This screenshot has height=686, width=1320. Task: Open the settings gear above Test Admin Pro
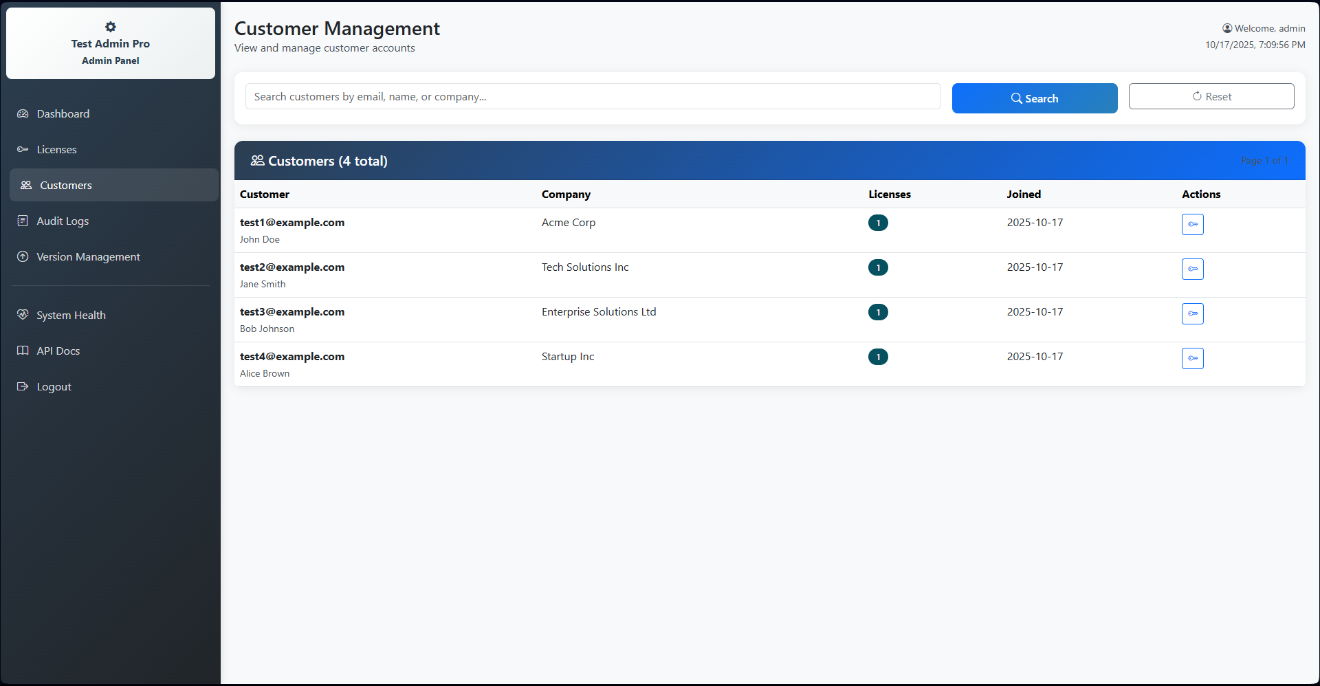110,27
